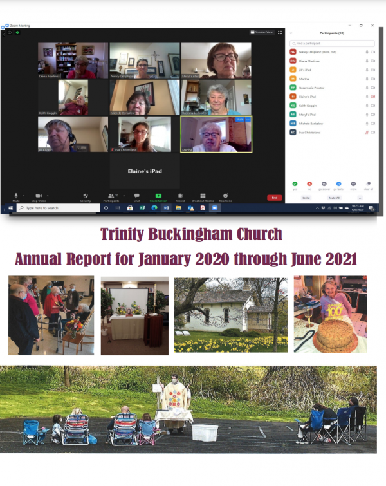The image size is (386, 486).
Task: Toggle Rosemarie Proctor's microphone icon
Action: click(x=367, y=88)
